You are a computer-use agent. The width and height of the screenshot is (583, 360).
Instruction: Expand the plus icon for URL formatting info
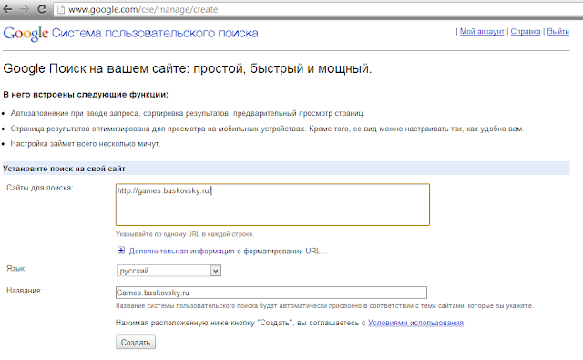pos(121,251)
